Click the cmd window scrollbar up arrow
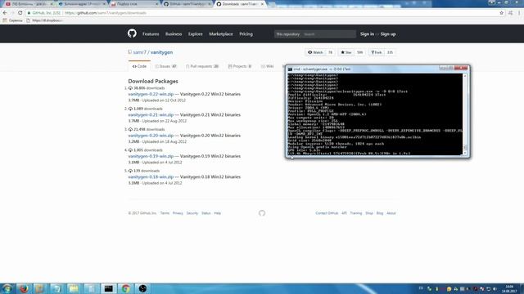The width and height of the screenshot is (524, 294). click(464, 76)
